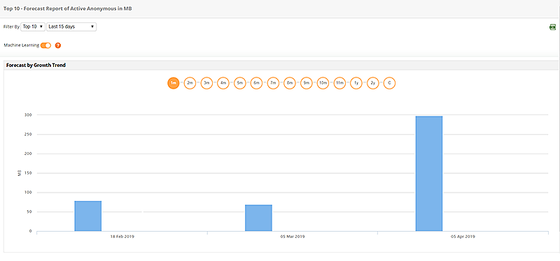Select the 8m forecast period
Image resolution: width=560 pixels, height=261 pixels.
[290, 83]
